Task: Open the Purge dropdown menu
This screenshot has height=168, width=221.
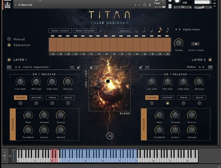Action: [x=159, y=3]
